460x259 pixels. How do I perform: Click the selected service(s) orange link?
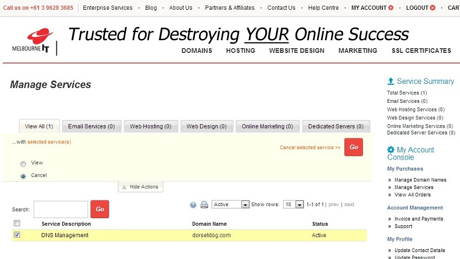coord(49,142)
